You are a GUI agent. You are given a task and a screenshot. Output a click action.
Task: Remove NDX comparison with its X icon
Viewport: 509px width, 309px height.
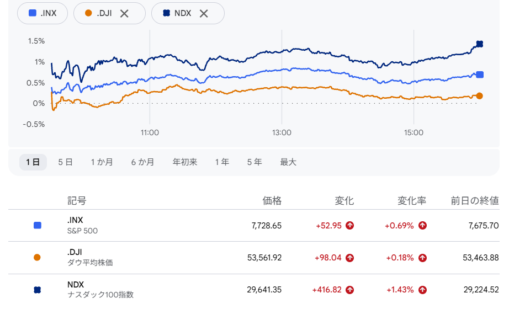coord(204,13)
